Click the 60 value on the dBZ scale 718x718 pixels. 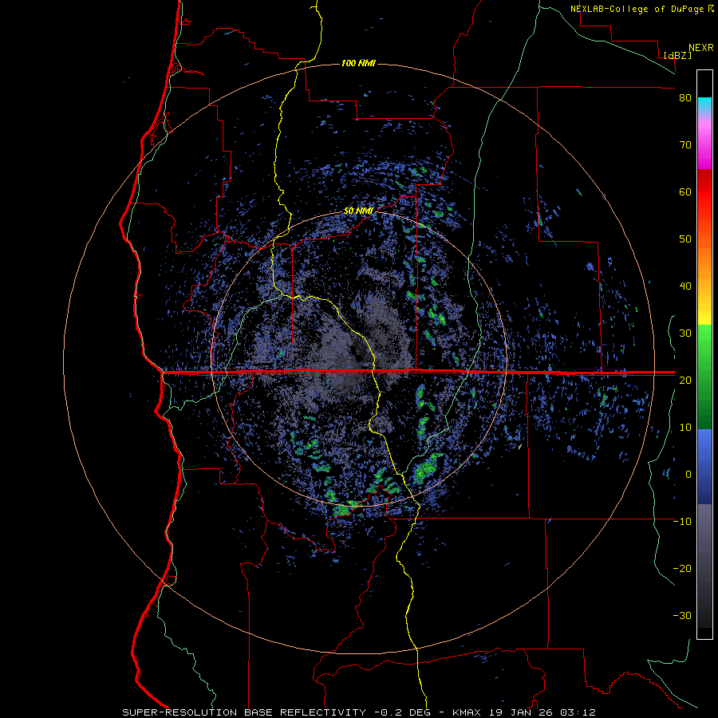click(x=685, y=191)
